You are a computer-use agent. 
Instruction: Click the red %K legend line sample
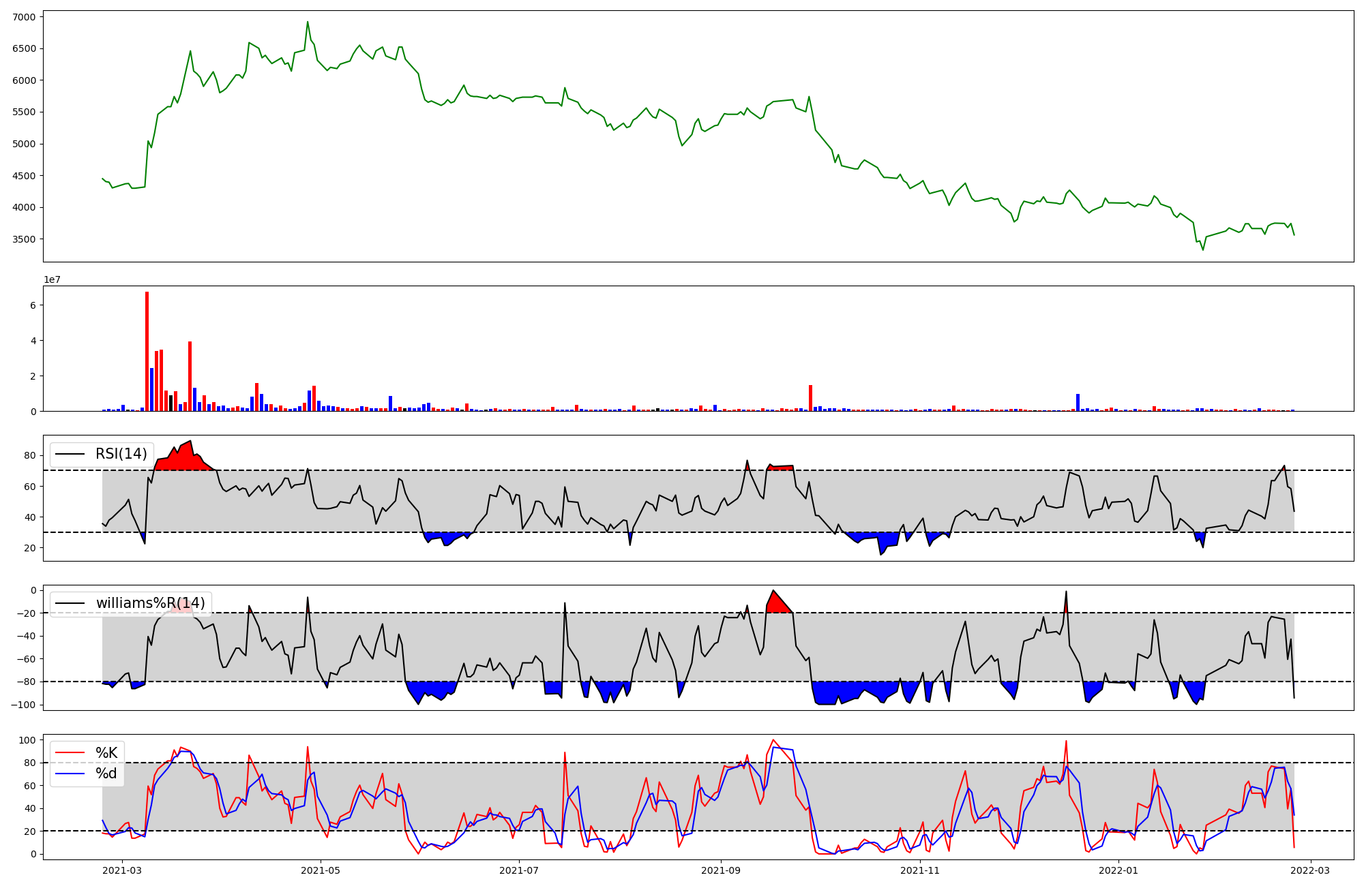(70, 753)
